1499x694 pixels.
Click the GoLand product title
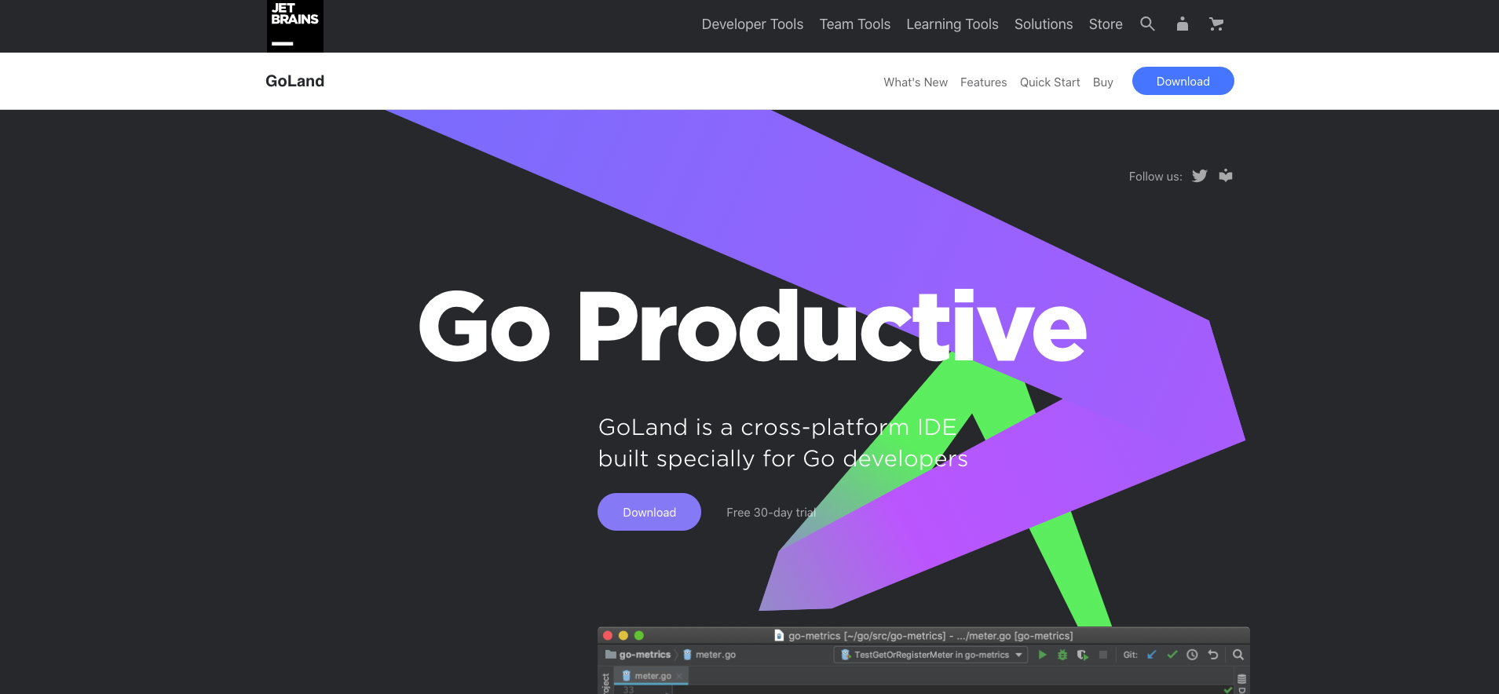coord(295,81)
